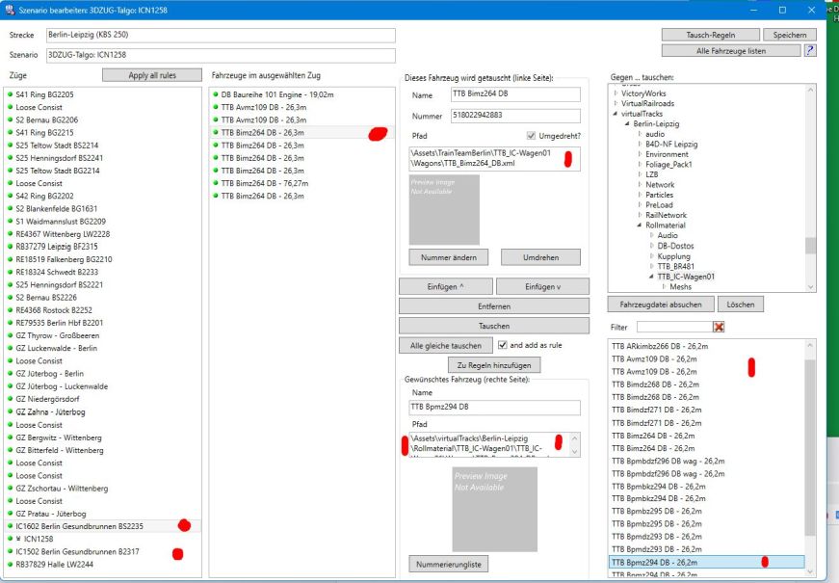Select TTB_IC-Wagen01 in the folder tree
Viewport: 839px width, 583px height.
point(686,277)
